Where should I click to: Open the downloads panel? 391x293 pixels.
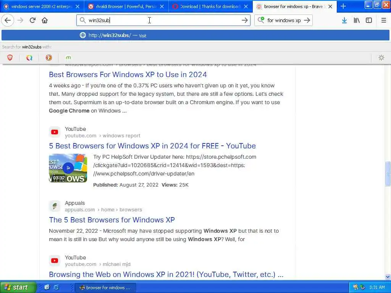(x=344, y=21)
